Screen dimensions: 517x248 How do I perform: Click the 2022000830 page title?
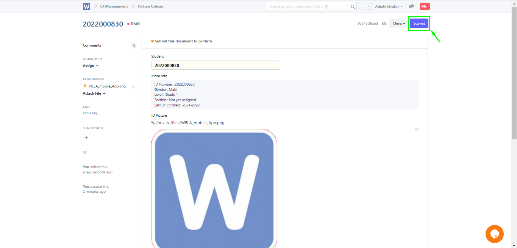tap(103, 24)
